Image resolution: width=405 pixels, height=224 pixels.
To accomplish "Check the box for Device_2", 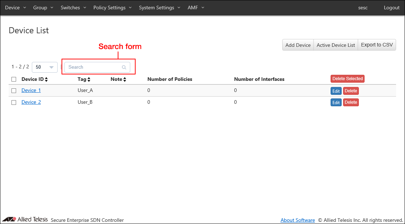I will click(14, 102).
